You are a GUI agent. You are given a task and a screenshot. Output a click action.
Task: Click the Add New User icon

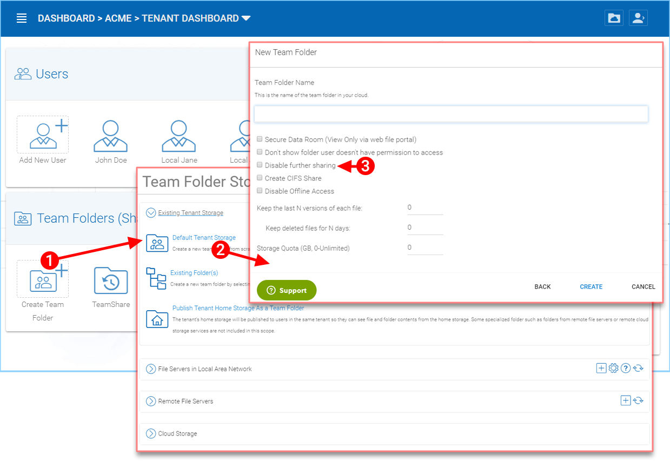point(43,135)
